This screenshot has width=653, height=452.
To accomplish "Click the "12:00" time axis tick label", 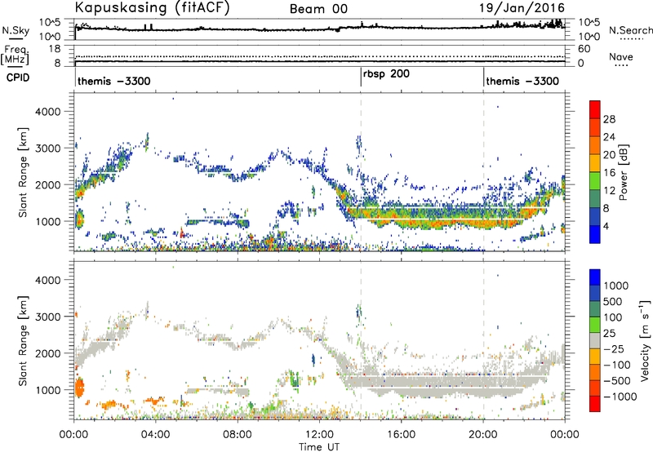I will coord(319,435).
